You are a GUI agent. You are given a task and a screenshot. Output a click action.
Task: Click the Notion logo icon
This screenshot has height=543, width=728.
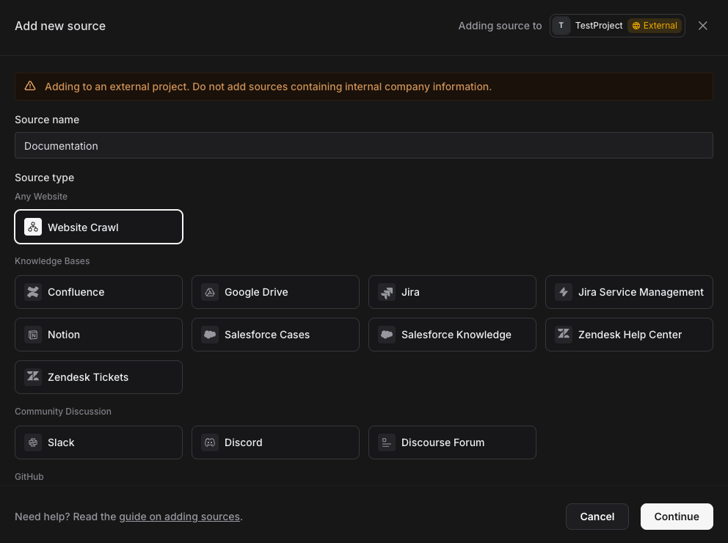(33, 335)
